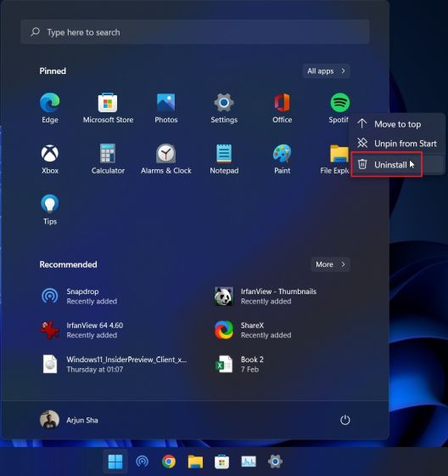This screenshot has width=448, height=476.
Task: Click the Windows Start button on taskbar
Action: coord(115,462)
